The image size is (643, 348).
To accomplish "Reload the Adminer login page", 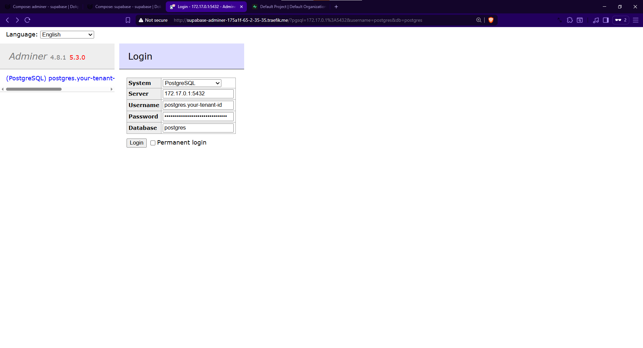I will coord(27,20).
